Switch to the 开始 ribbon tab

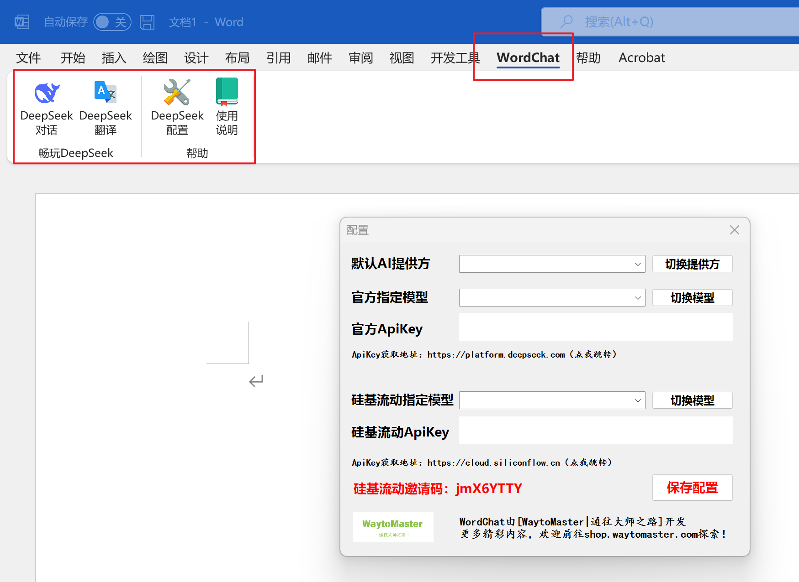point(73,58)
